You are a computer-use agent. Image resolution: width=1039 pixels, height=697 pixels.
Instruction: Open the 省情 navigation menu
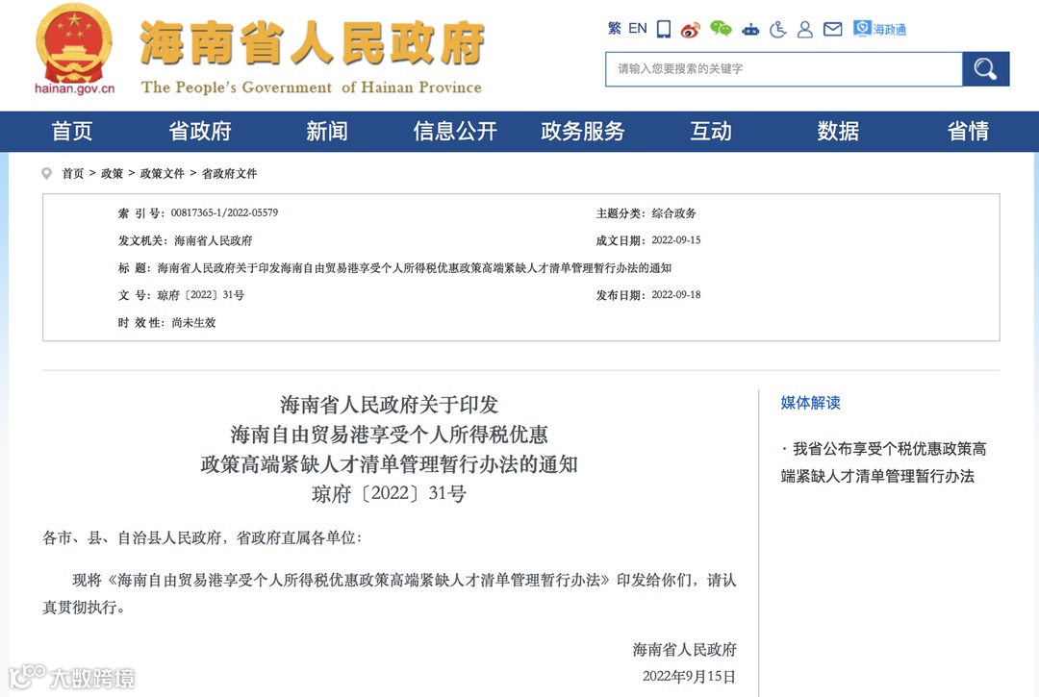coord(968,131)
